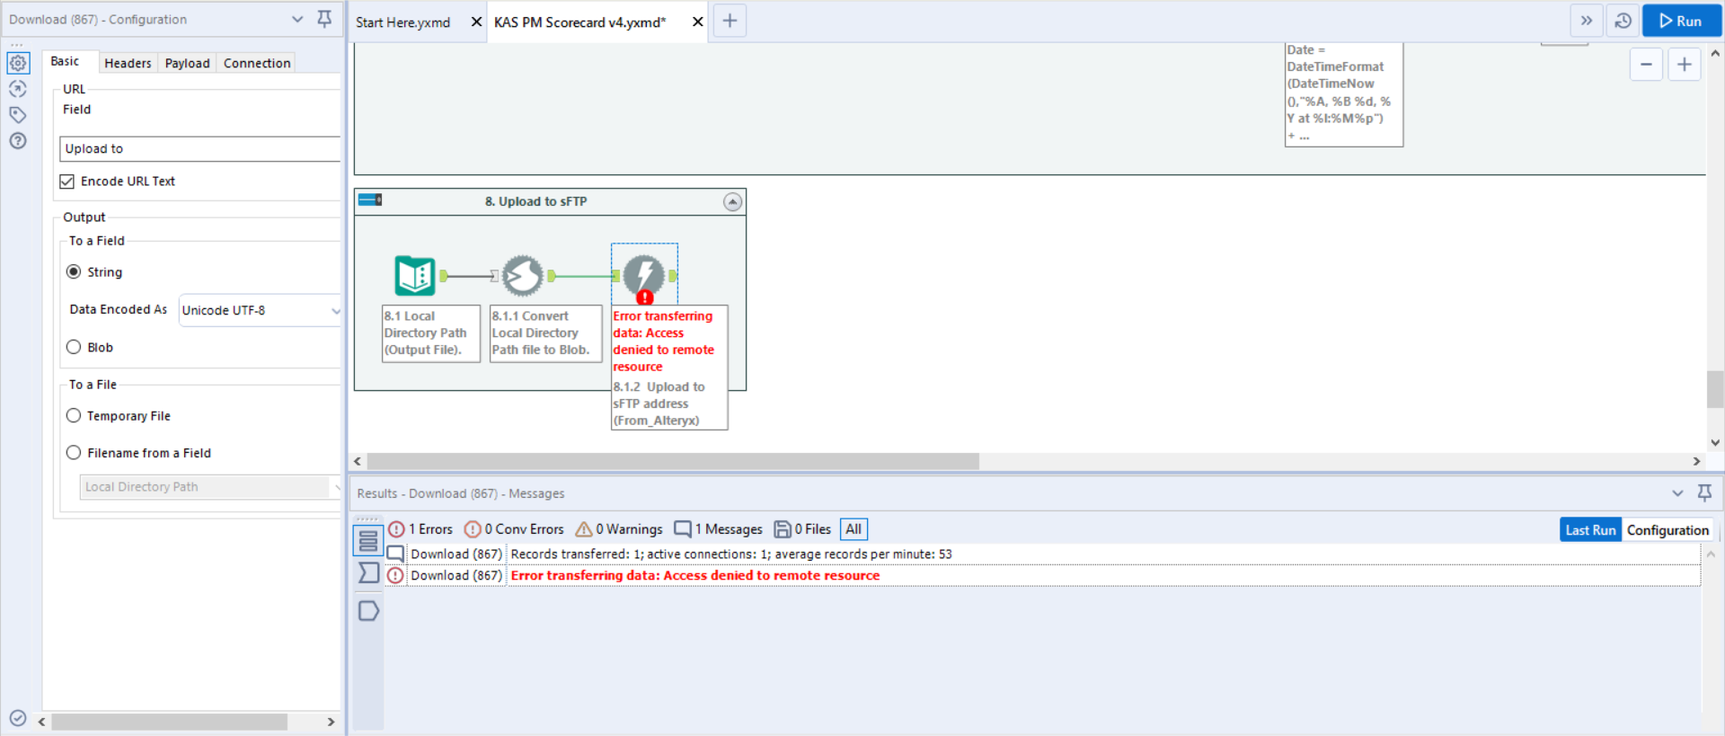Select the Temporary File radio button
This screenshot has width=1725, height=736.
click(x=74, y=416)
